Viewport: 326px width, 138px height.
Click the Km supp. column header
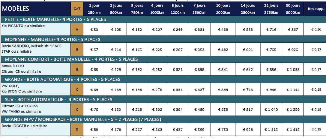315,9
